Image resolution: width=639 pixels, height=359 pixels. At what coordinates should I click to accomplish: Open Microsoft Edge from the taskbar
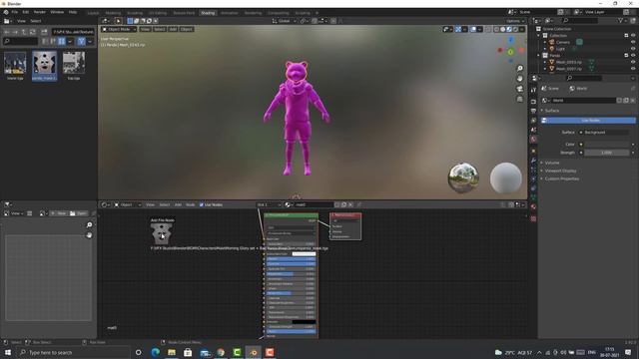tap(156, 352)
